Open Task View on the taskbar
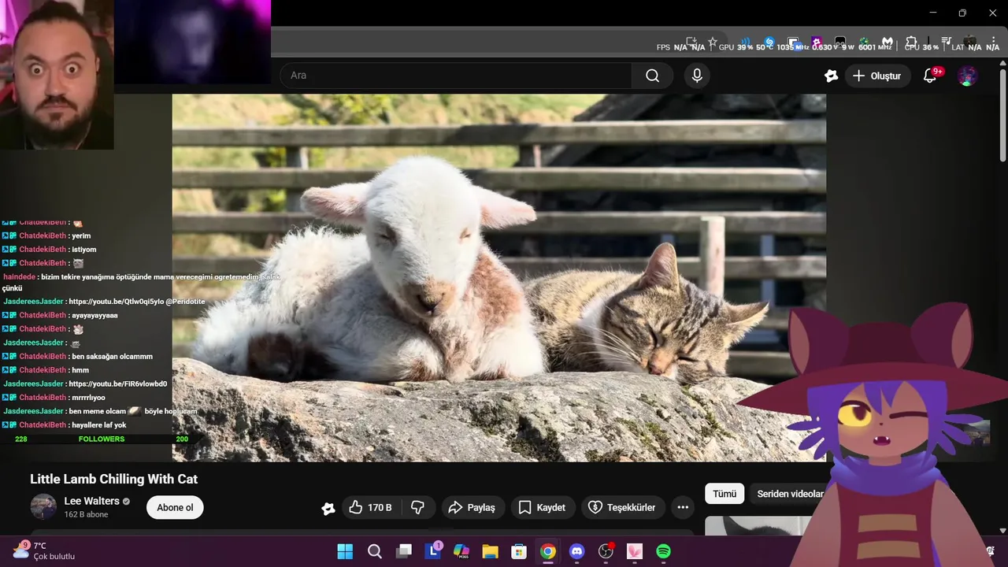The width and height of the screenshot is (1008, 567). [404, 551]
